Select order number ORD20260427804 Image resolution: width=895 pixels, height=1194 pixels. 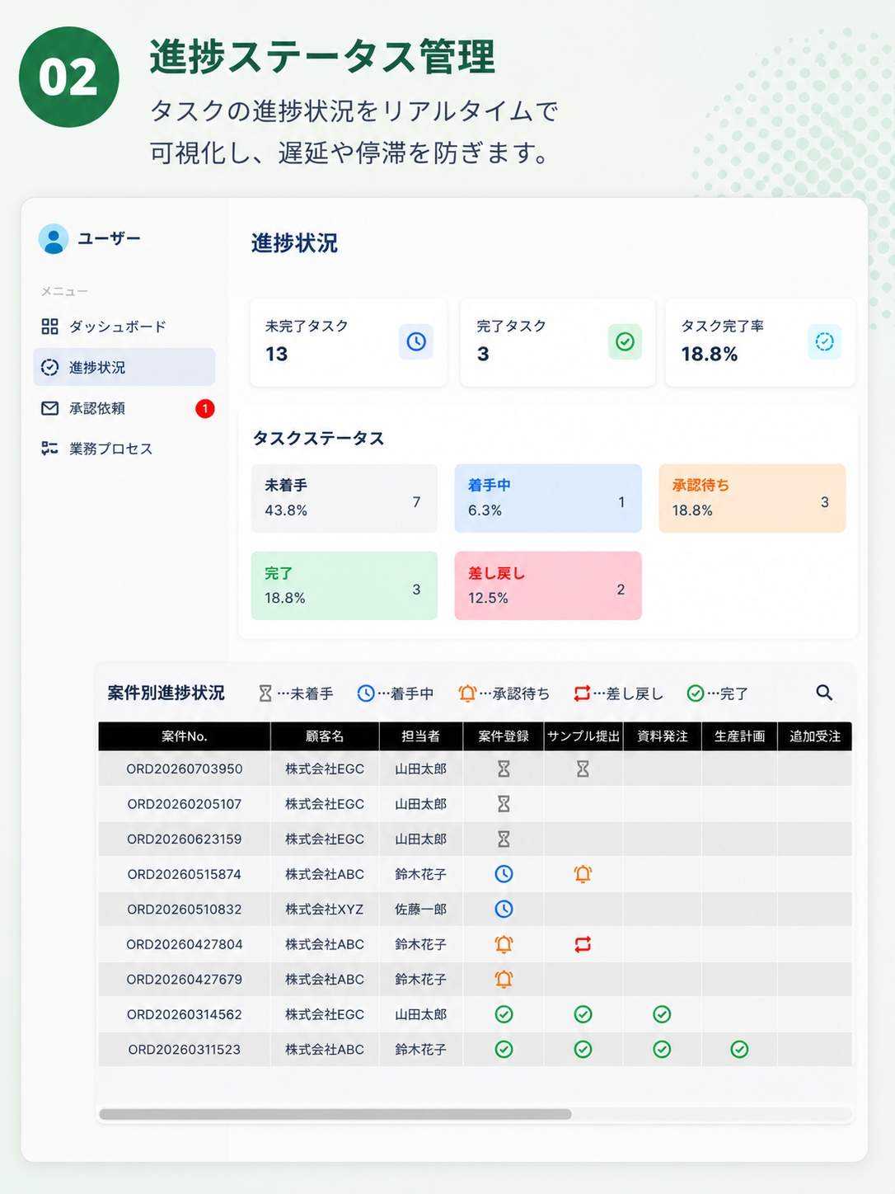(185, 944)
